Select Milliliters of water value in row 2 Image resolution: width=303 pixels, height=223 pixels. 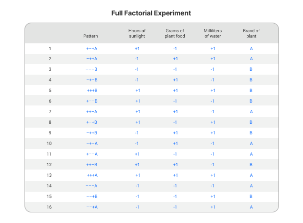pyautogui.click(x=213, y=59)
